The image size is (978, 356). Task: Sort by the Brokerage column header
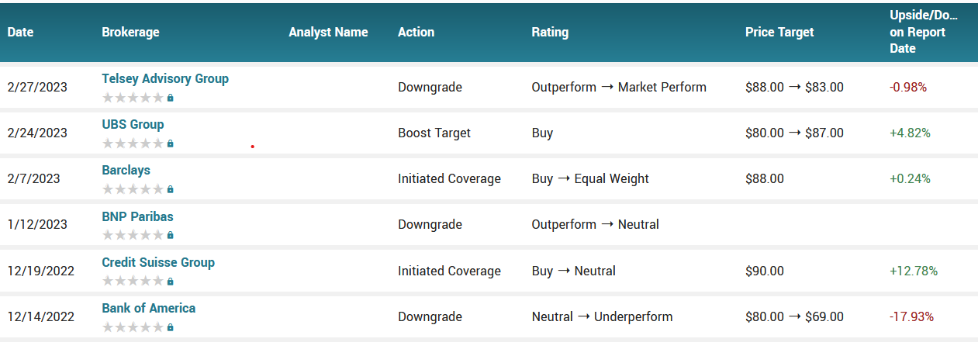tap(130, 32)
